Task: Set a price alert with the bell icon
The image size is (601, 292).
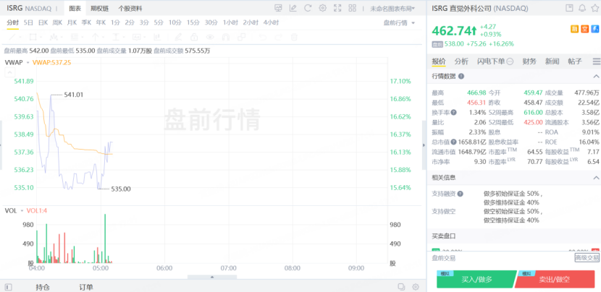Action: click(582, 8)
